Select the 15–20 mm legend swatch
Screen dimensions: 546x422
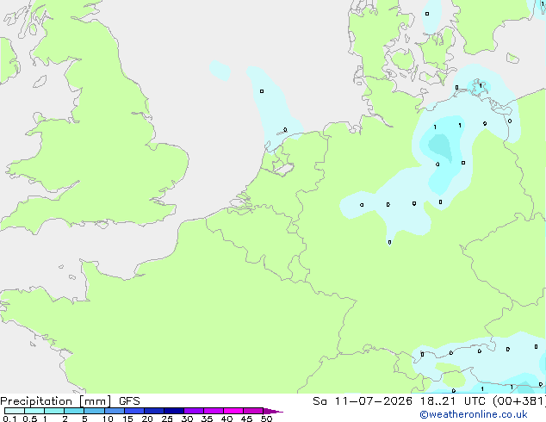(x=134, y=411)
